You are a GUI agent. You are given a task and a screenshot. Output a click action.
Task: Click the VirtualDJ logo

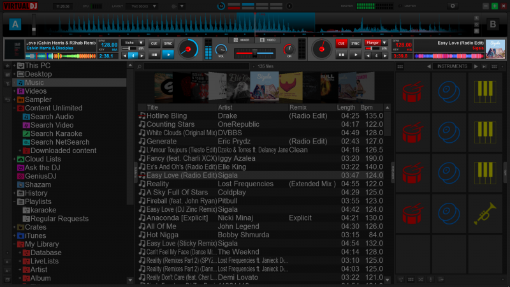point(20,6)
